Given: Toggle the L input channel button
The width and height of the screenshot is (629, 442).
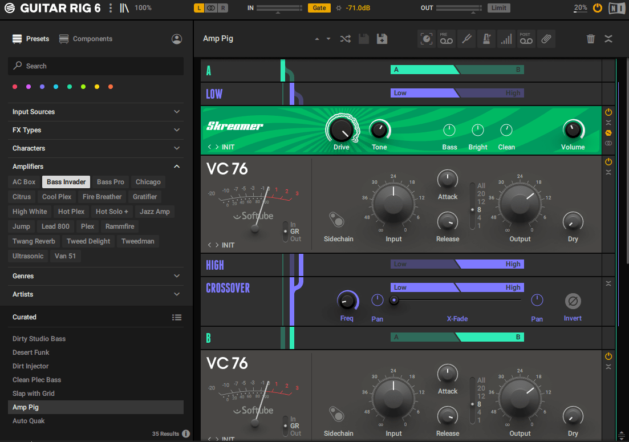Looking at the screenshot, I should pos(199,8).
